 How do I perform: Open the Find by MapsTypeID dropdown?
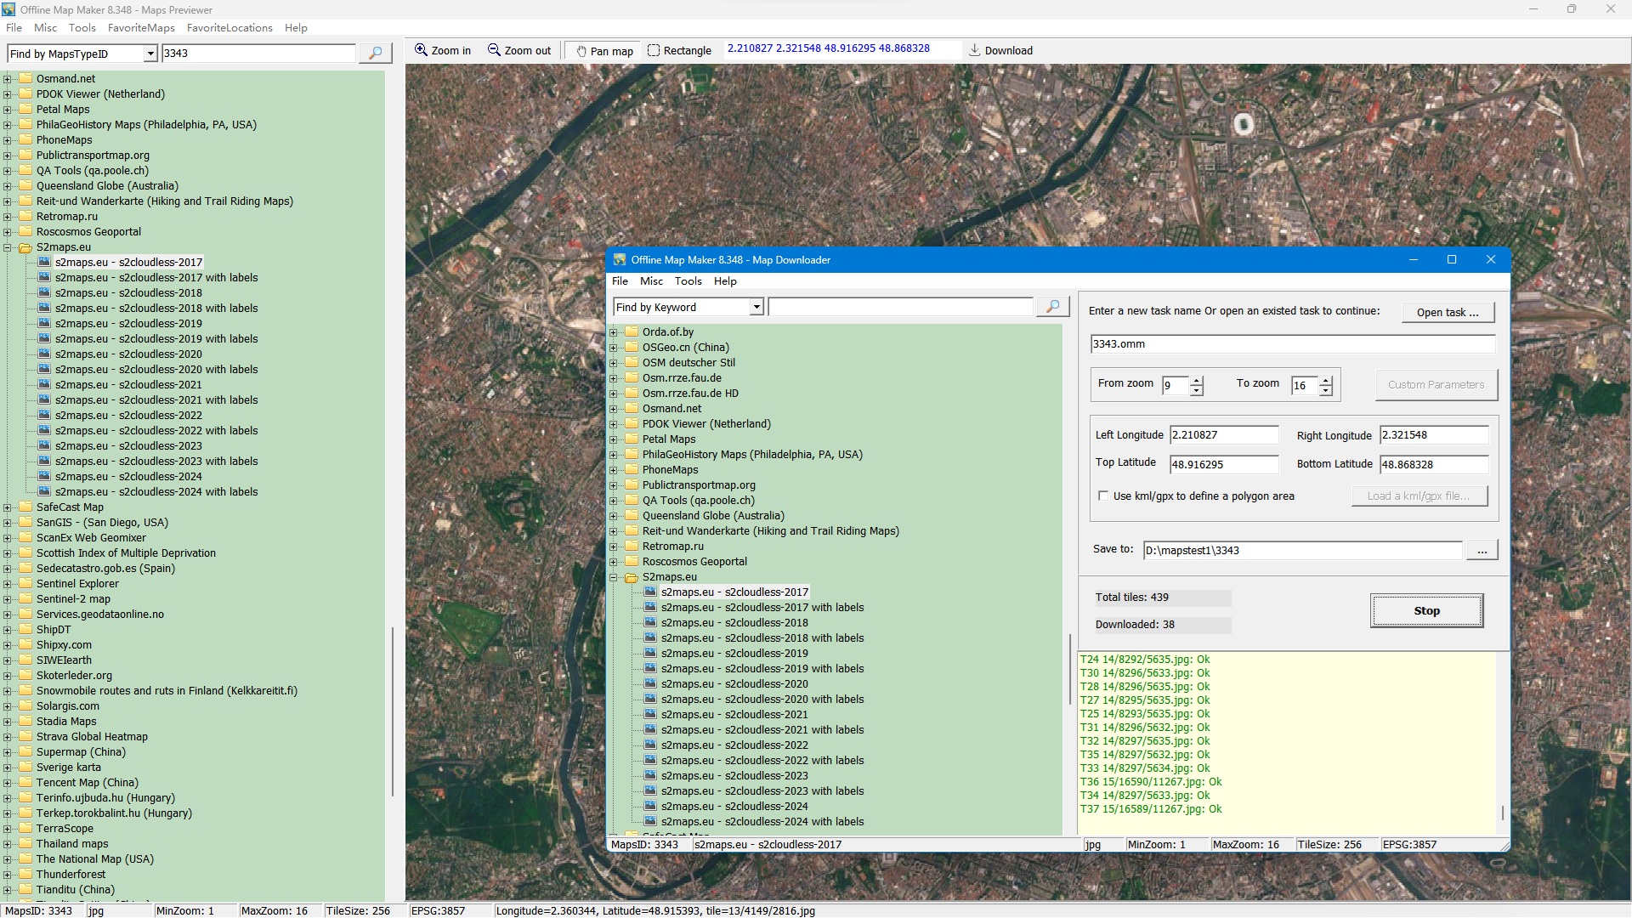150,54
